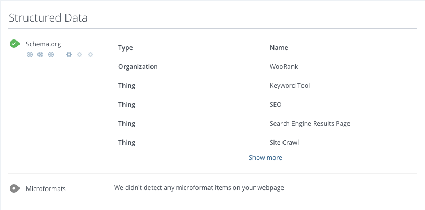Click the Type column header
The image size is (425, 210).
[126, 48]
